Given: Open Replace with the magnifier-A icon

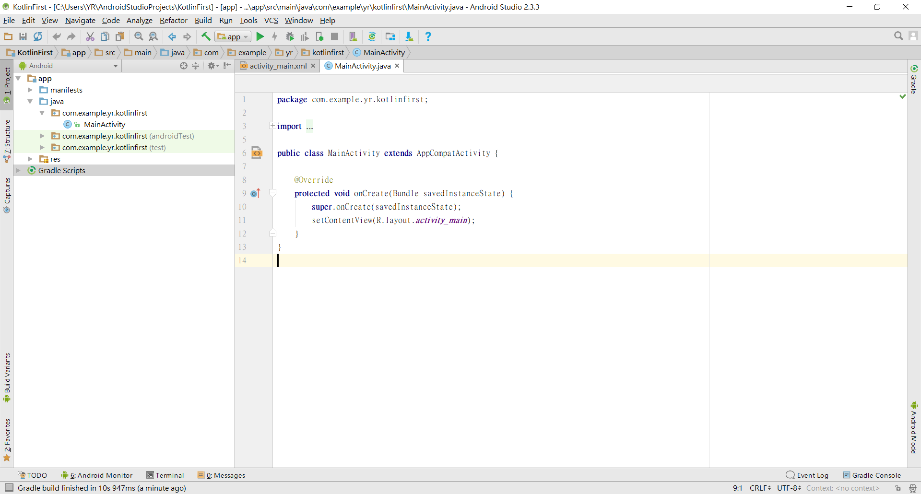Looking at the screenshot, I should (153, 36).
